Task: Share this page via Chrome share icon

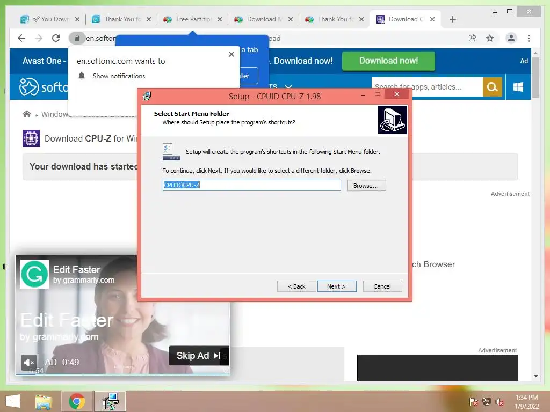Action: [473, 38]
